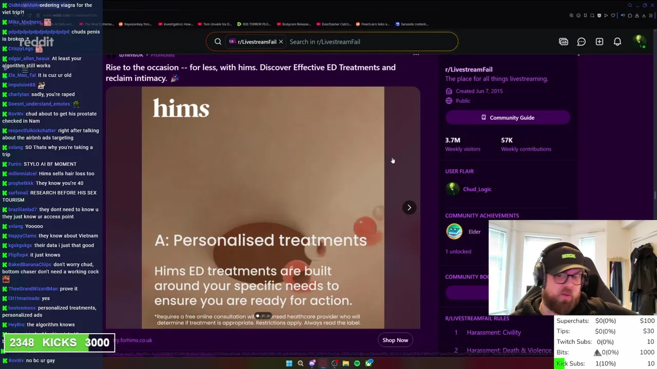Open the Community Guide button
This screenshot has height=369, width=657.
coord(508,117)
